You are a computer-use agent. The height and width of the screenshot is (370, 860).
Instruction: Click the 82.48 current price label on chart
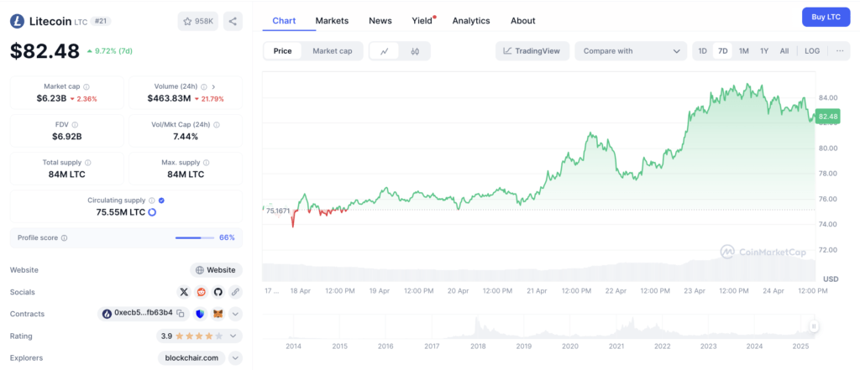click(x=827, y=117)
